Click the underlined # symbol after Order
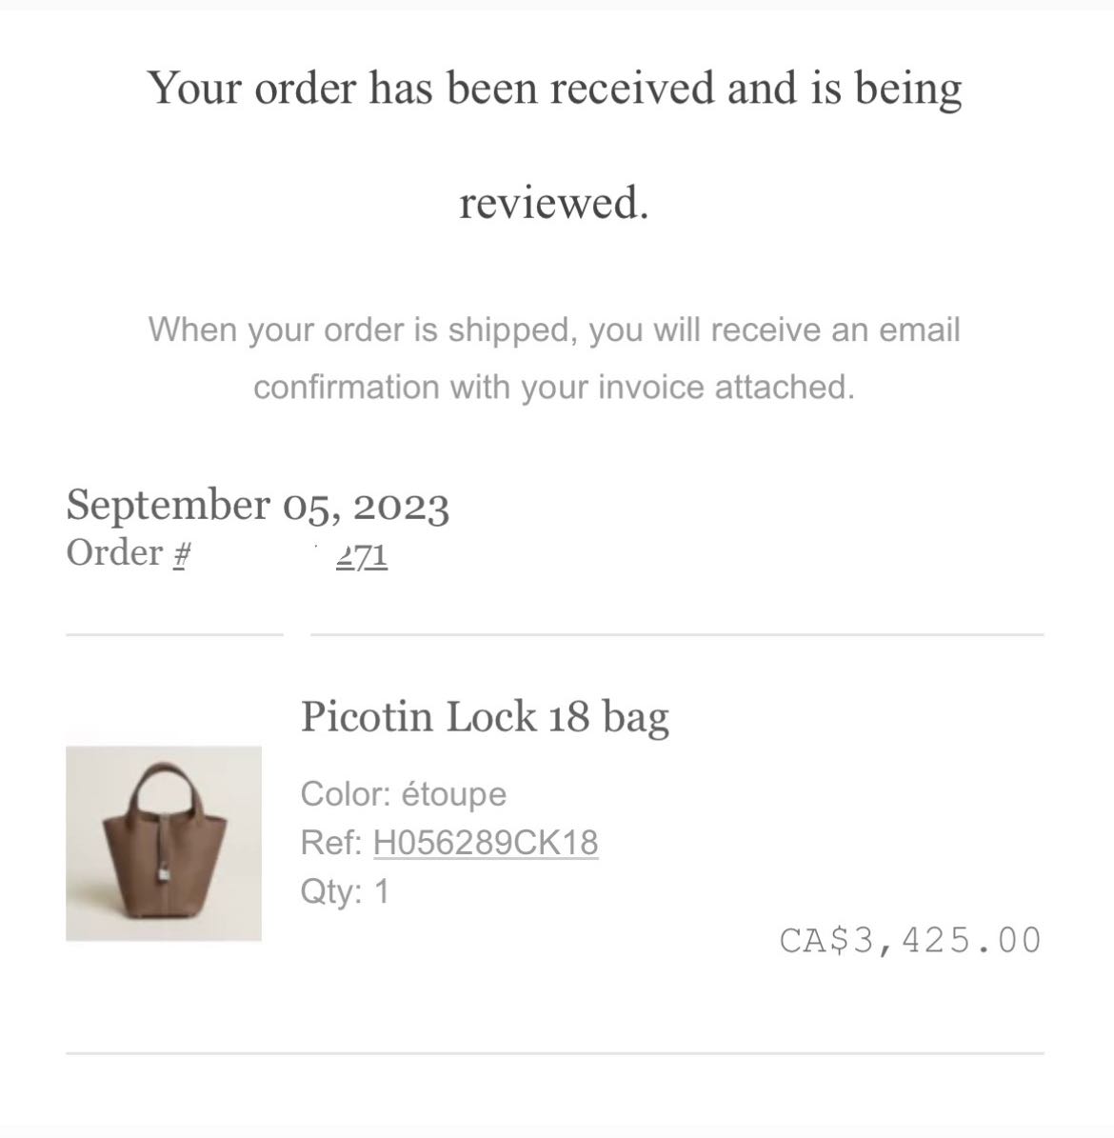This screenshot has width=1114, height=1138. coord(182,555)
